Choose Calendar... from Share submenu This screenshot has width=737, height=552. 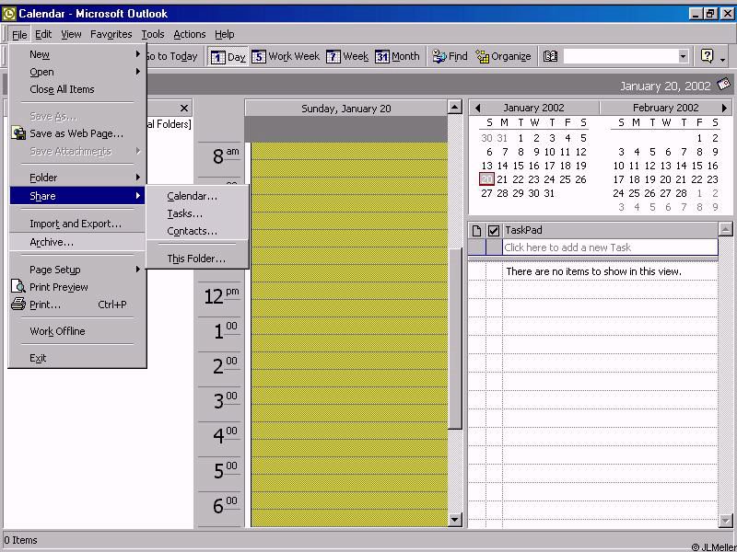coord(193,196)
